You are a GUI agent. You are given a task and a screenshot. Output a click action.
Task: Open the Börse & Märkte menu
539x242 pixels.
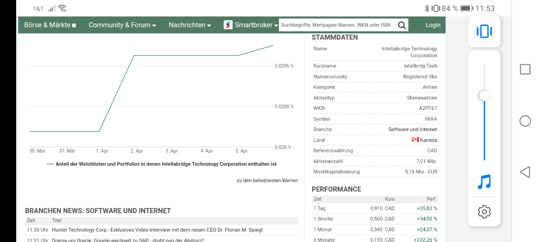click(x=50, y=25)
